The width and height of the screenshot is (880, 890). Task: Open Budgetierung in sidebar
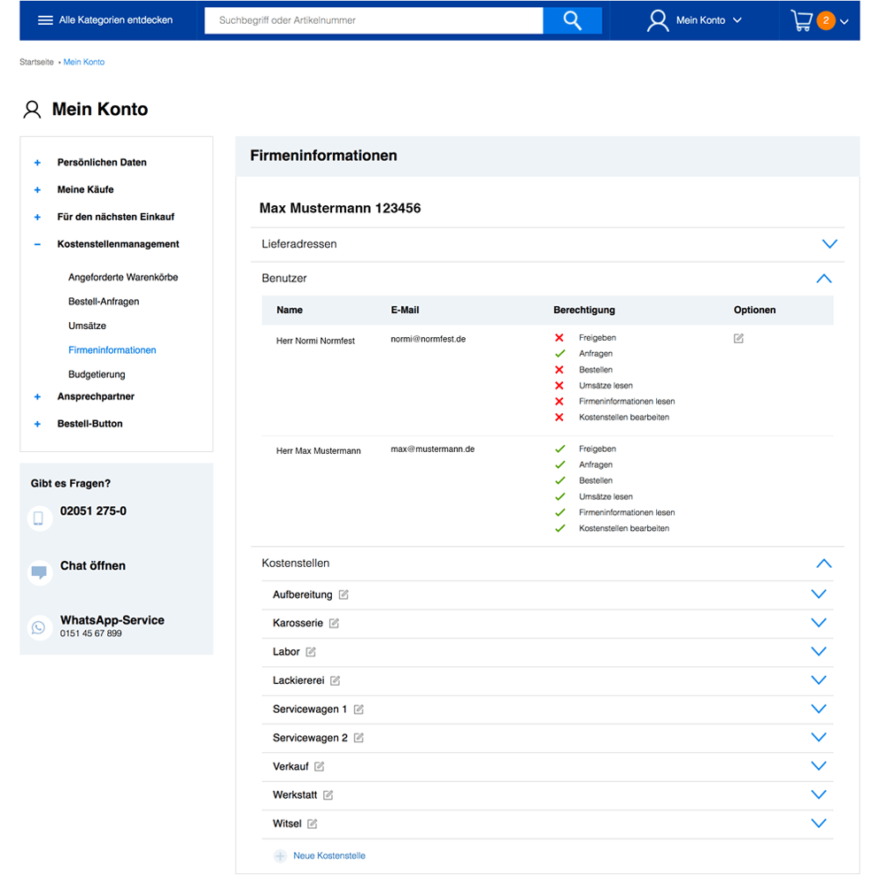96,374
